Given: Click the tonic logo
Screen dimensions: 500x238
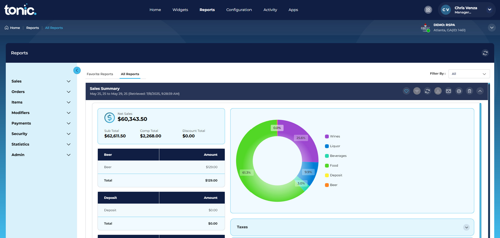Looking at the screenshot, I should click(x=20, y=10).
